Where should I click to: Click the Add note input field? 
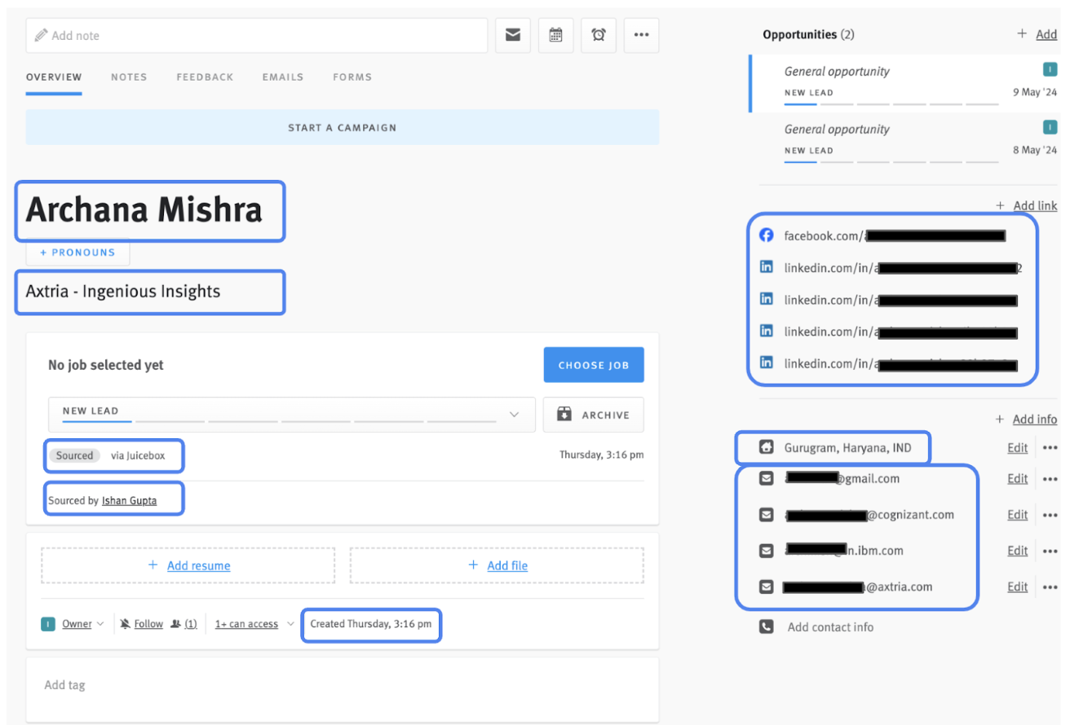coord(256,35)
